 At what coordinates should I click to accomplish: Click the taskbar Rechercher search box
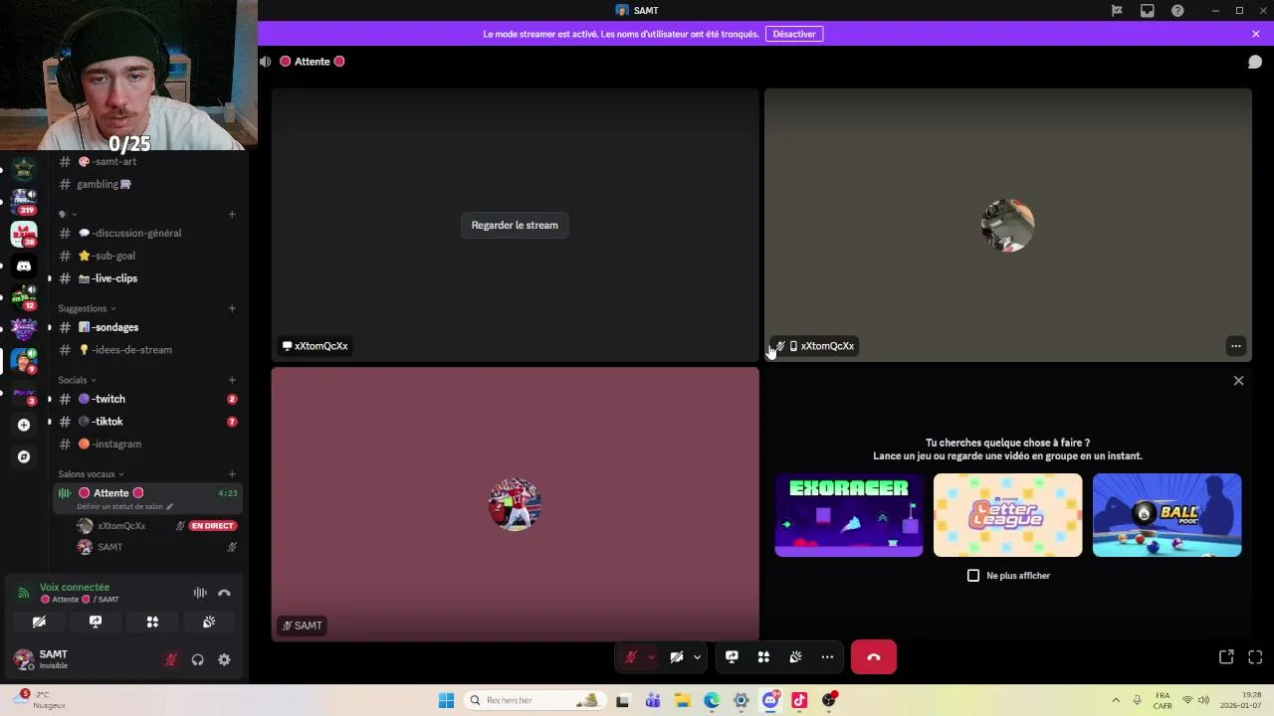coord(533,700)
